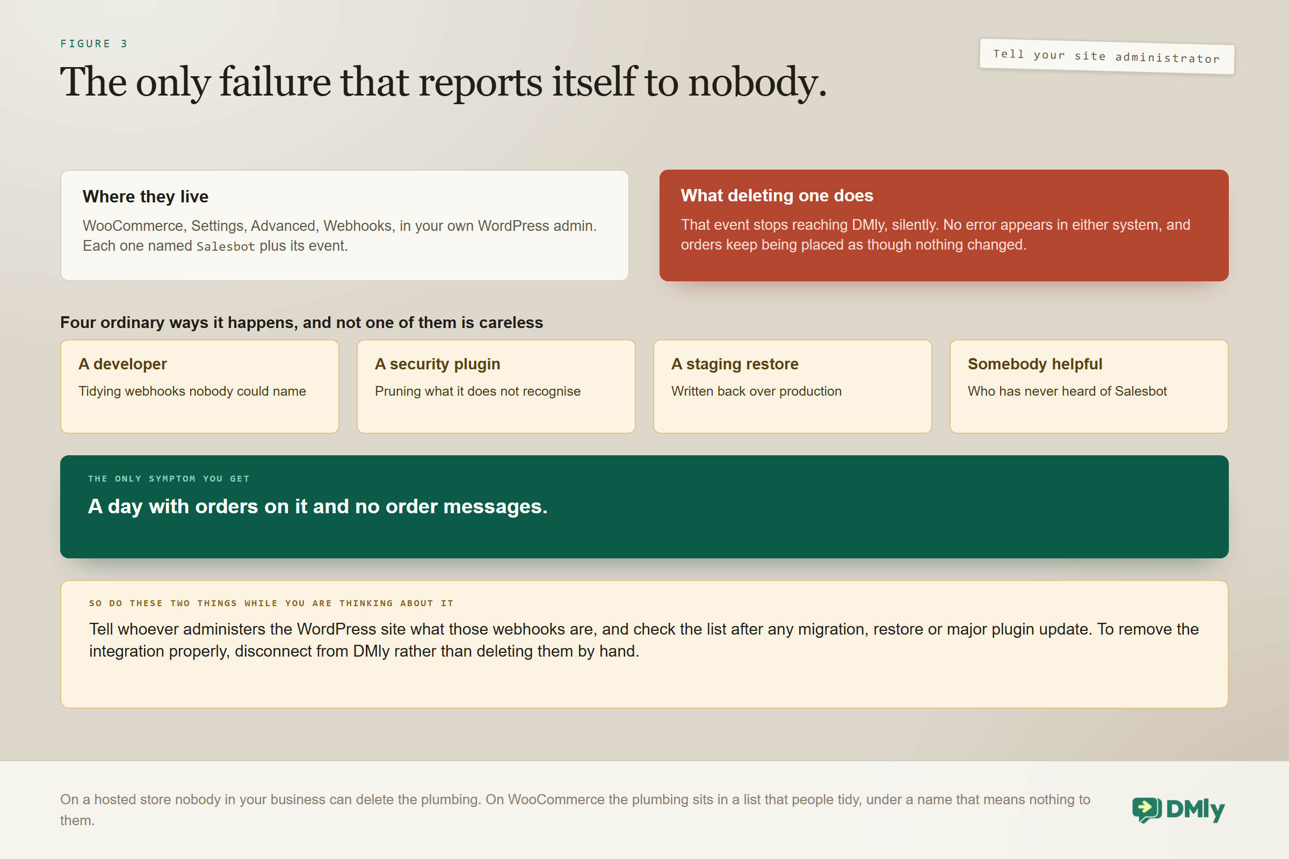Click the footer note starting "On a hosted store"
Screen dimensions: 1289x859
(575, 810)
